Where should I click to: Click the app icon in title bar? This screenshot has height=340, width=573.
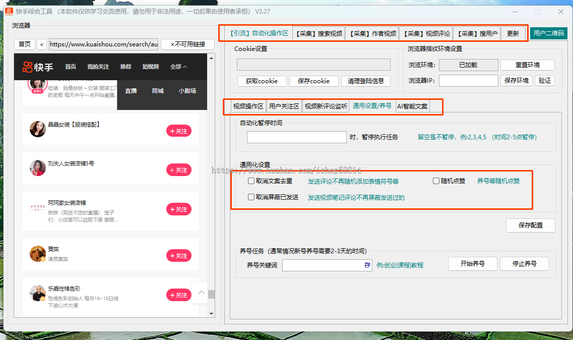coord(9,12)
